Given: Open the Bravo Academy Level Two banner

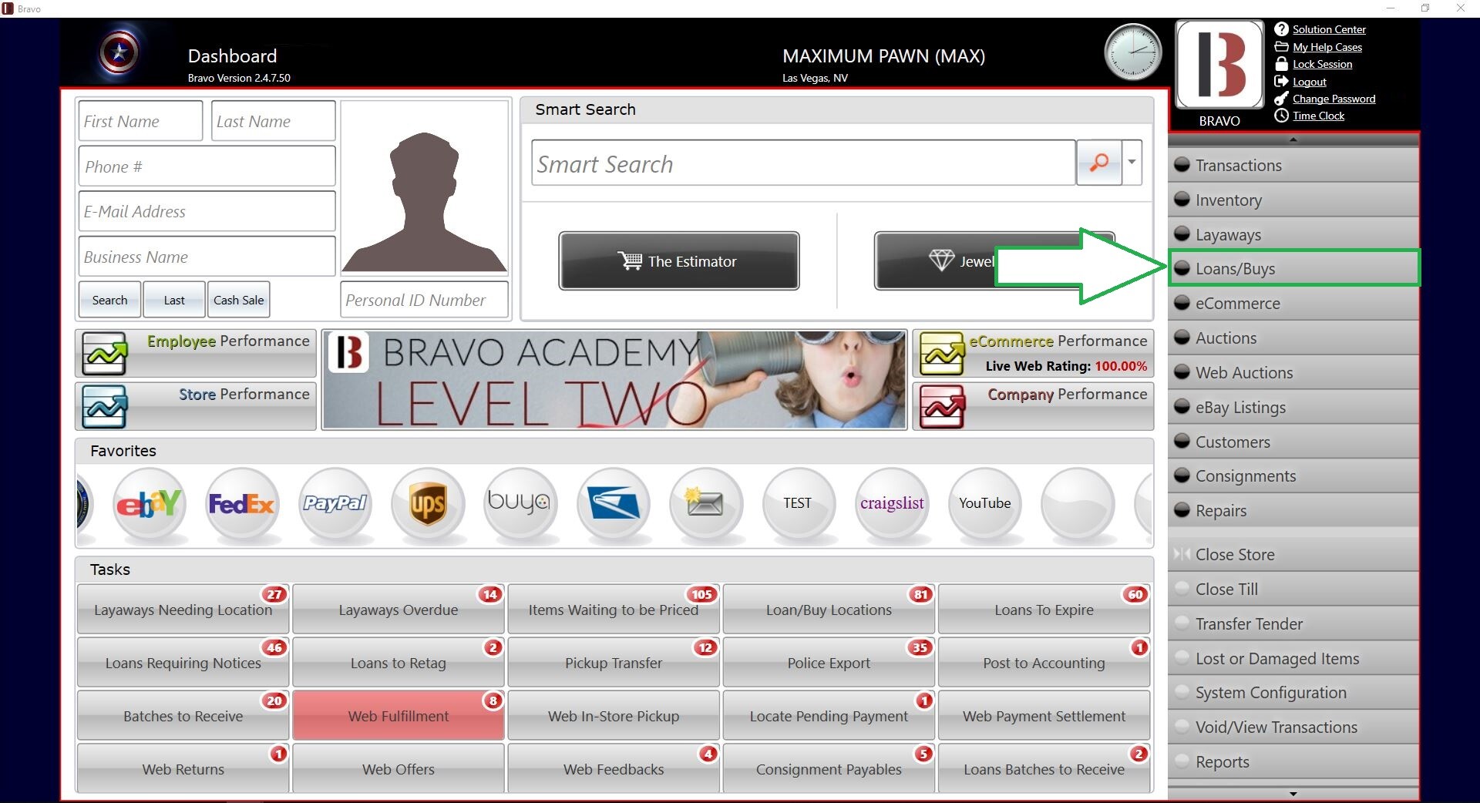Looking at the screenshot, I should click(614, 380).
